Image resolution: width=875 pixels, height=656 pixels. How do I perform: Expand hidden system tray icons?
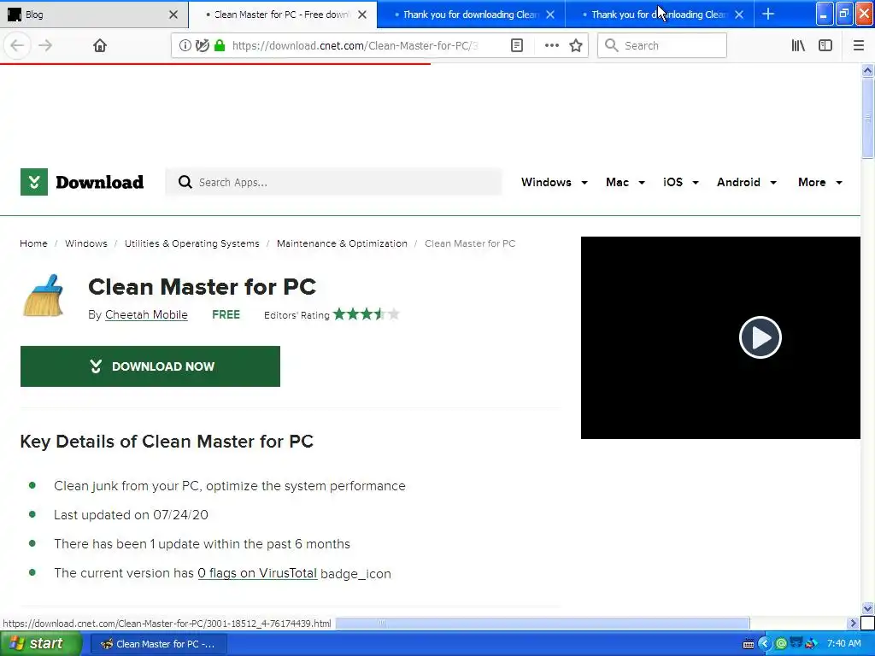point(765,644)
